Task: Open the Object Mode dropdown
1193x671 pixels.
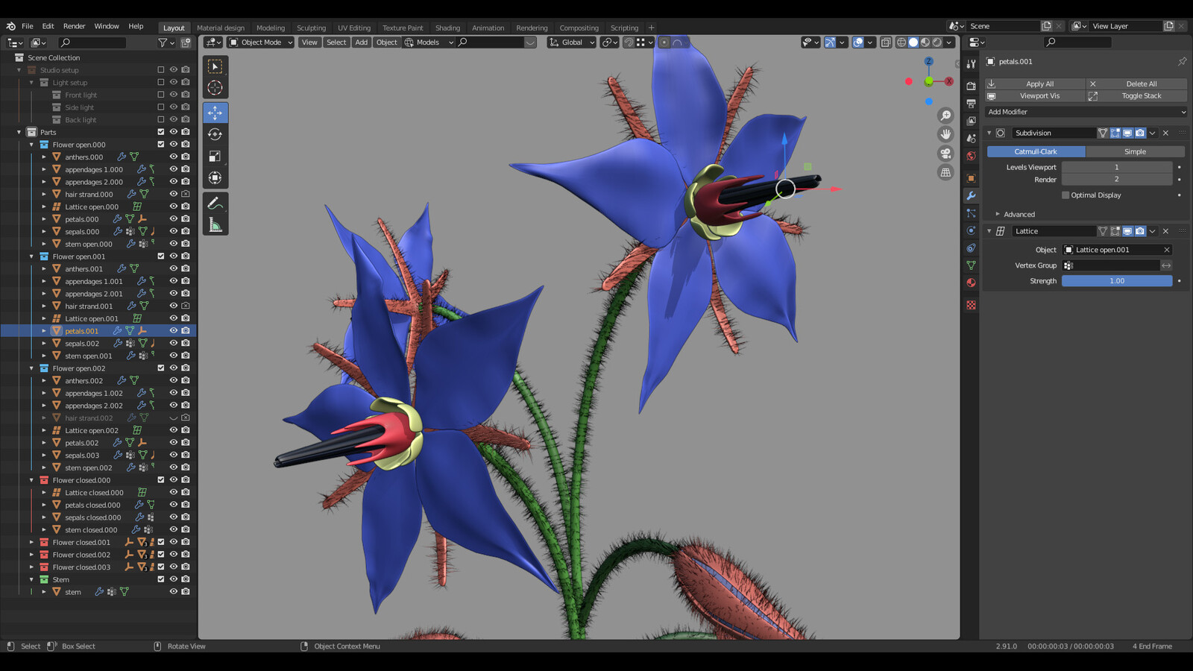Action: pyautogui.click(x=261, y=42)
